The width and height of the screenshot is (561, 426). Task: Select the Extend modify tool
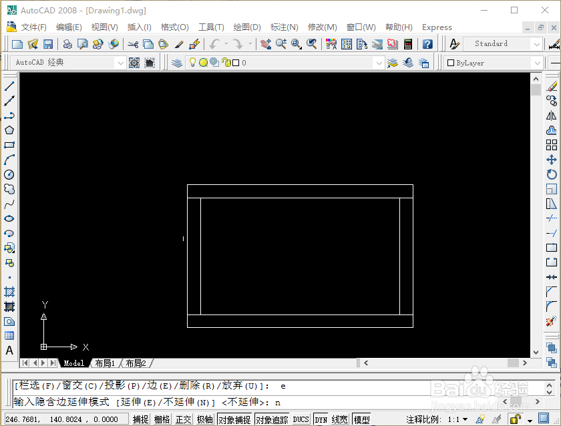tap(552, 233)
